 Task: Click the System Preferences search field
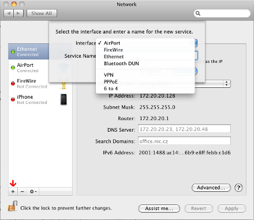pos(222,13)
